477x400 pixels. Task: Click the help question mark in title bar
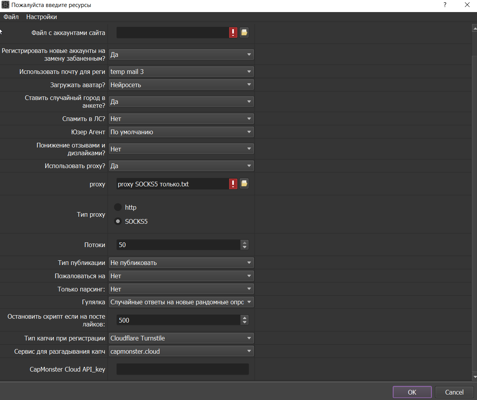tap(445, 5)
